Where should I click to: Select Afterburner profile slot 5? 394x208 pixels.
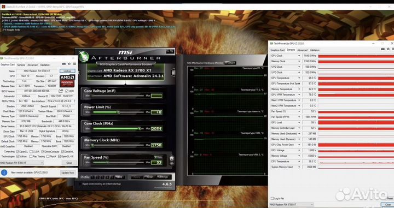pos(112,177)
